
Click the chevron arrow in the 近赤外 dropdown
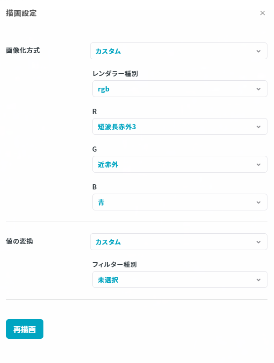259,165
